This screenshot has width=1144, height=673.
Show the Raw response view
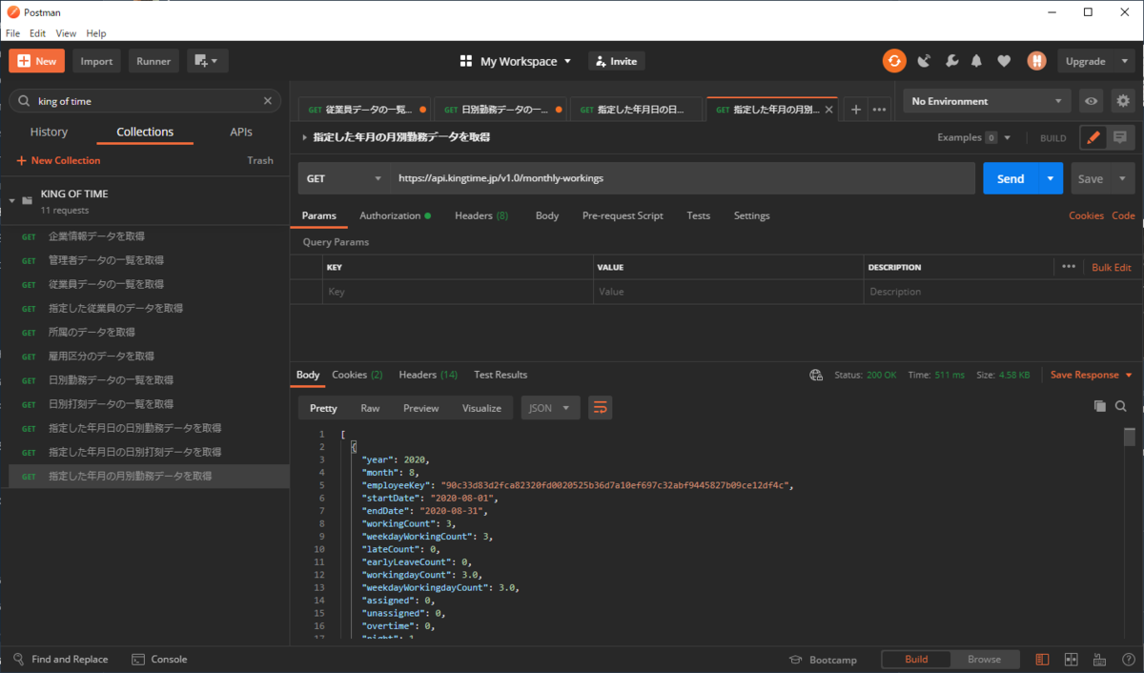pos(370,408)
